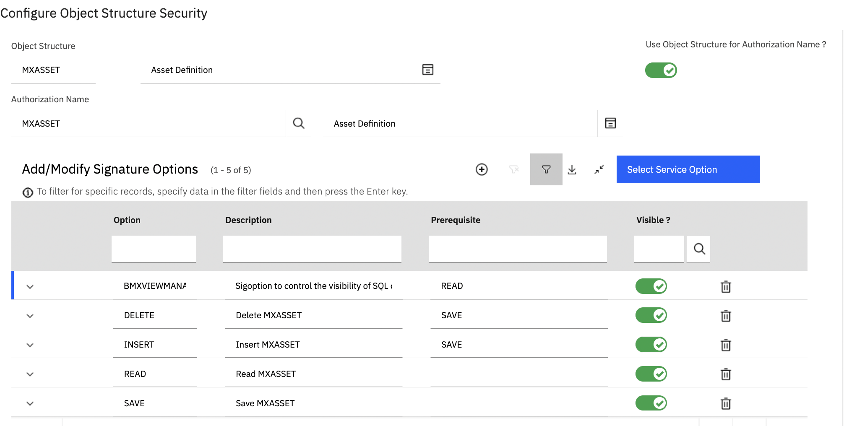
Task: Sort by Visible column header
Action: click(653, 220)
